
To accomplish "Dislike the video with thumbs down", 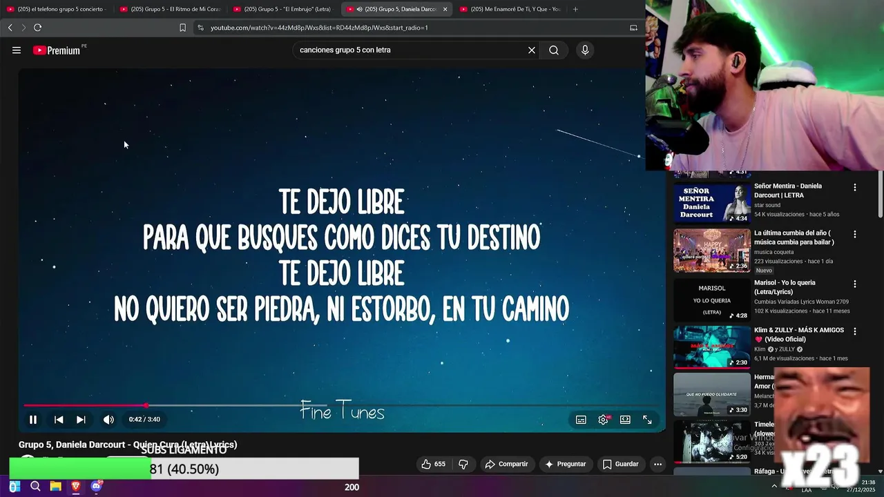I will click(x=463, y=464).
